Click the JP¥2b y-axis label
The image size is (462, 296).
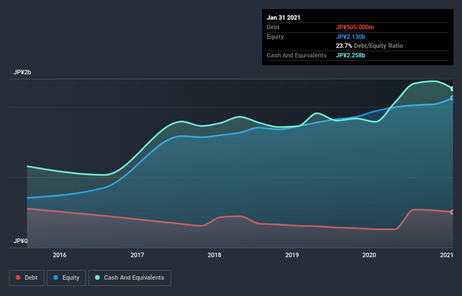(22, 72)
